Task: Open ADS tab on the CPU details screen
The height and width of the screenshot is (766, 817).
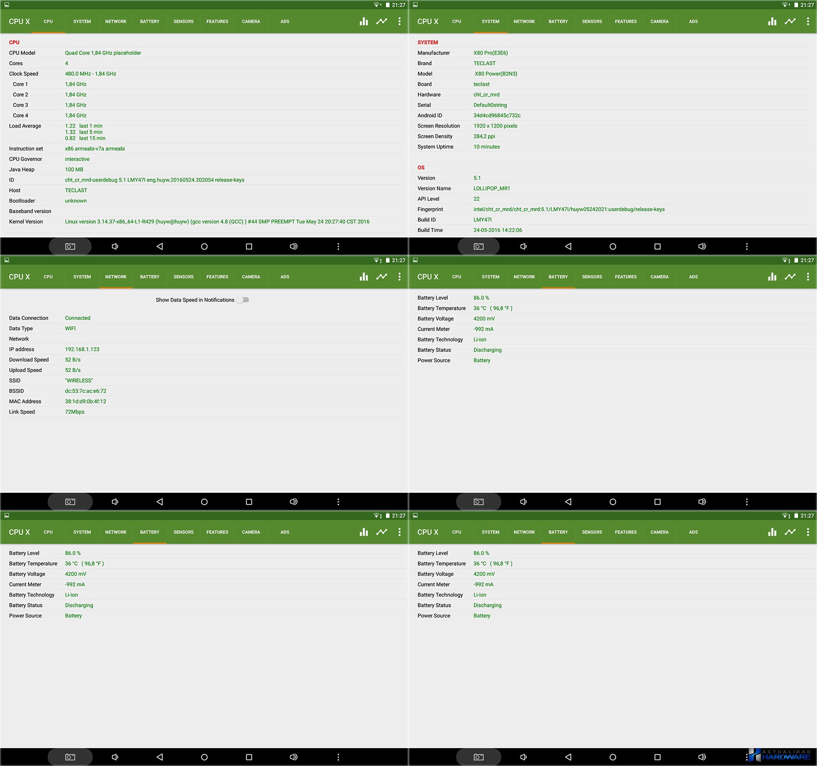Action: pos(285,21)
